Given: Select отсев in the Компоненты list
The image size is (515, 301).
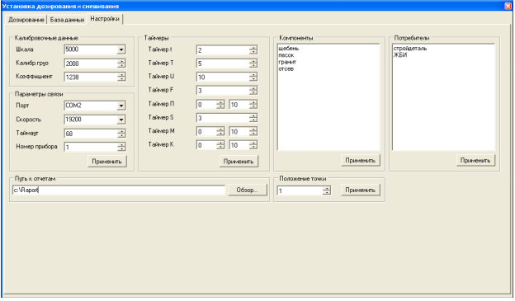Looking at the screenshot, I should point(286,69).
